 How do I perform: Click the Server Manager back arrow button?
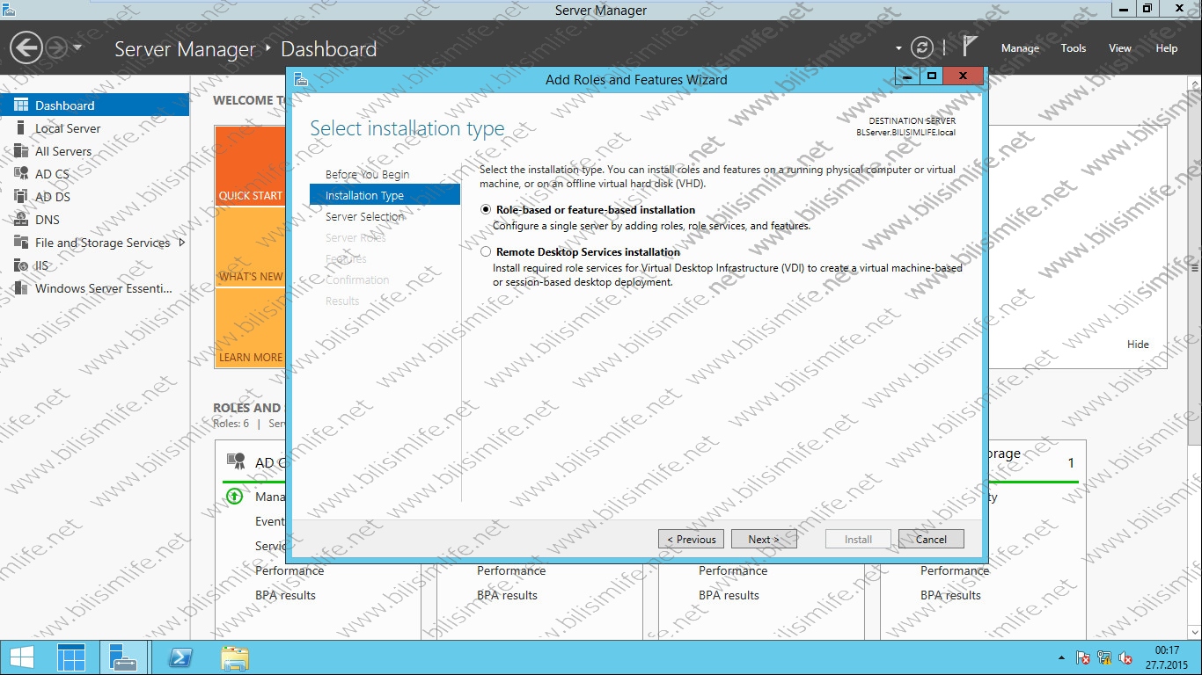26,47
